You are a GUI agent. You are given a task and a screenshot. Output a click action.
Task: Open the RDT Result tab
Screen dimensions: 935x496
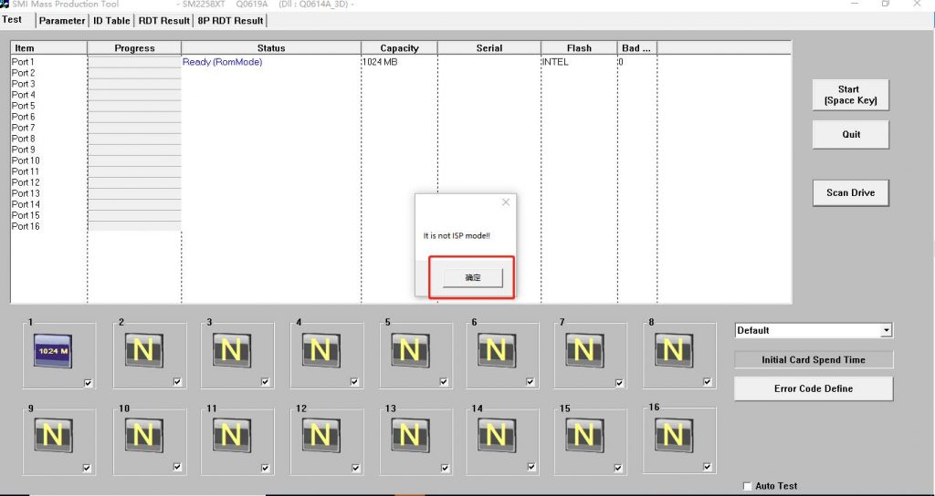[164, 20]
